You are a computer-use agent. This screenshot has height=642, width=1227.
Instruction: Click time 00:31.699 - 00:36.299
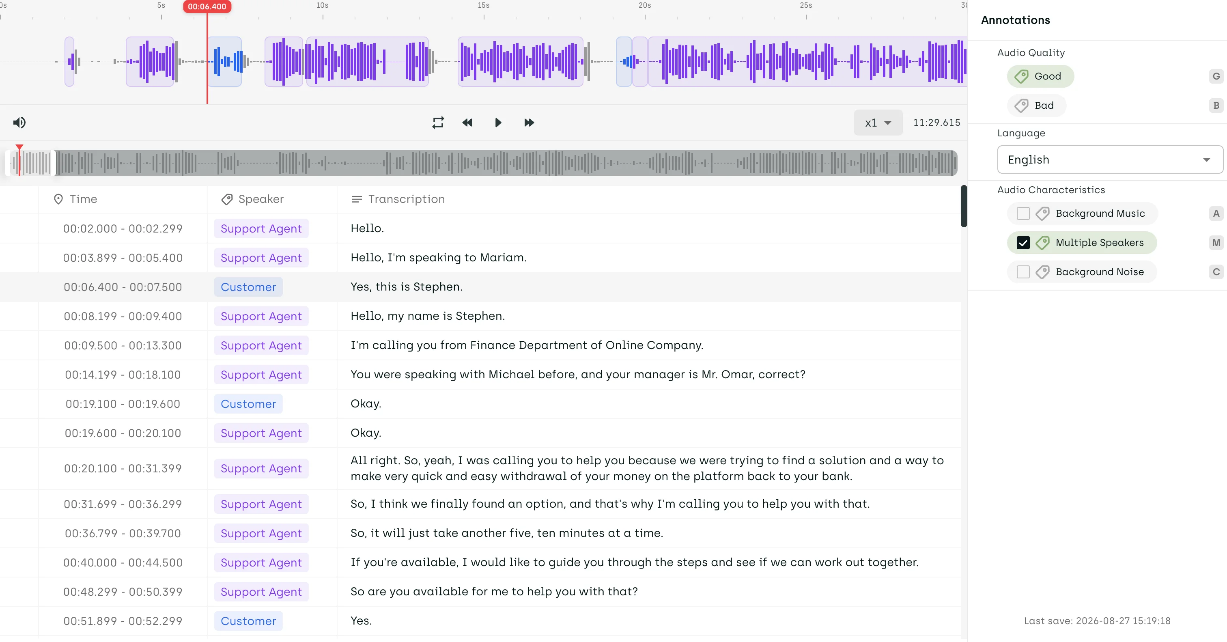(123, 504)
